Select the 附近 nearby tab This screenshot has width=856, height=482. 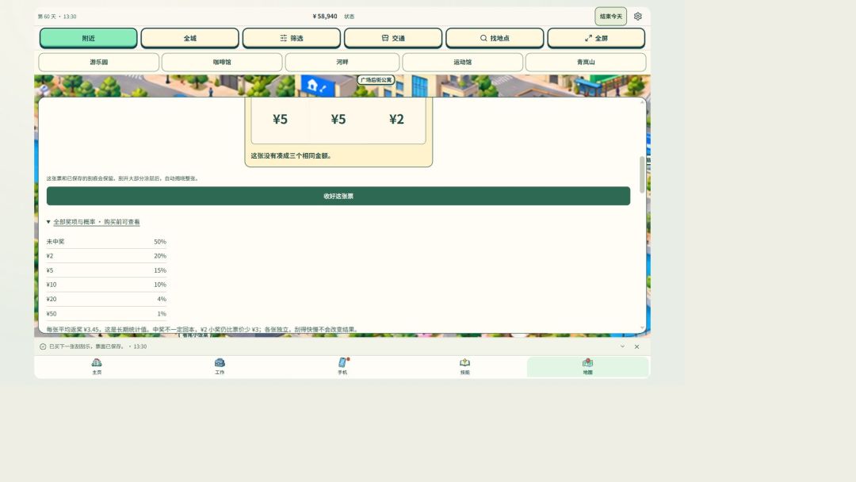[x=89, y=38]
